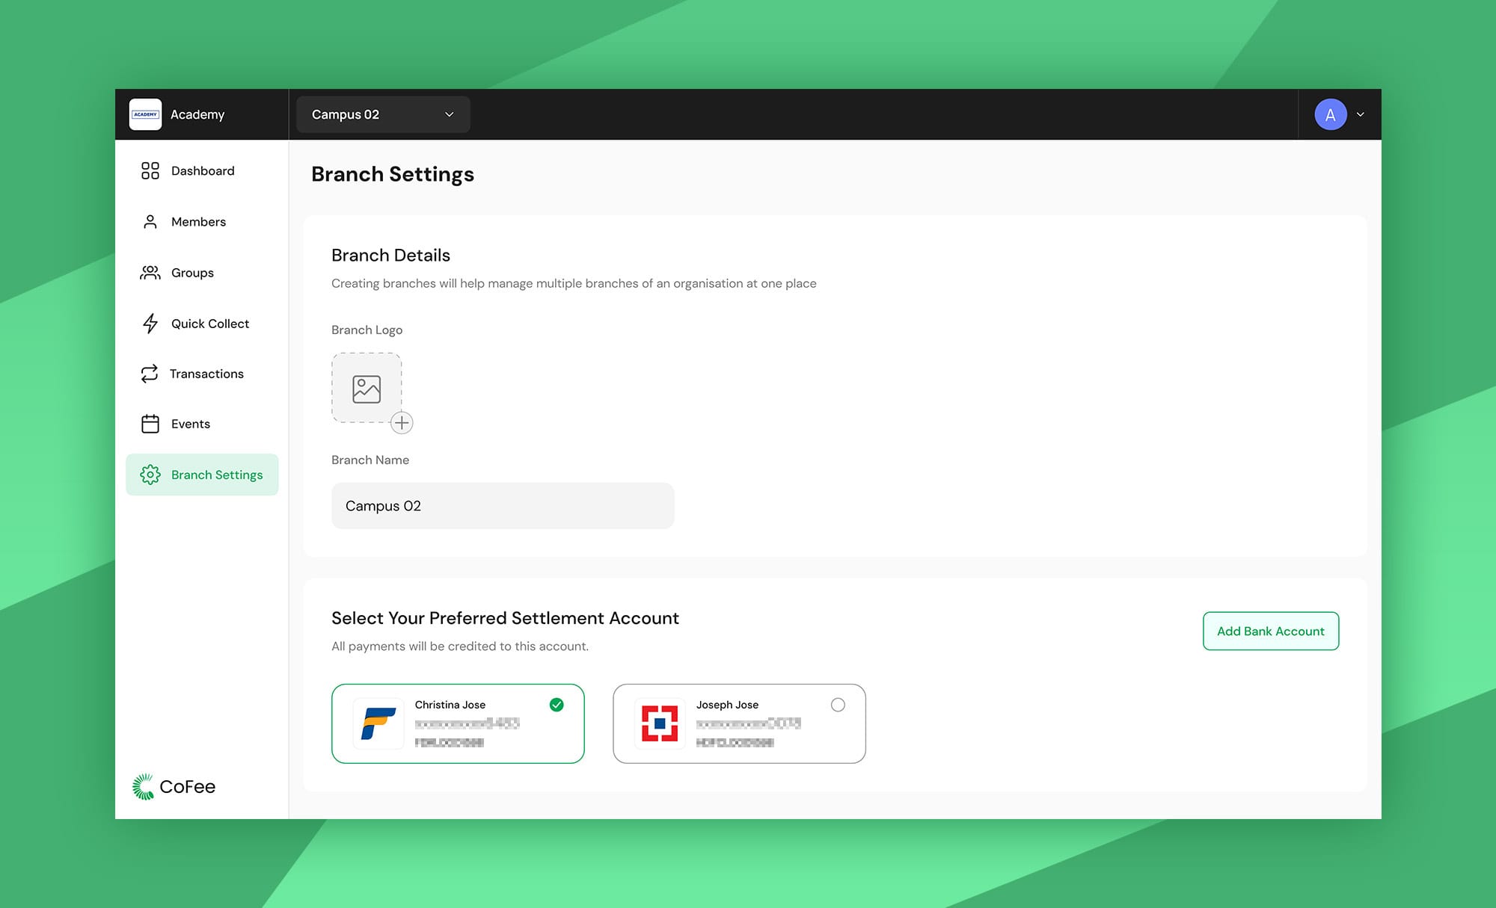
Task: Toggle Christina Jose green check selection
Action: click(557, 705)
